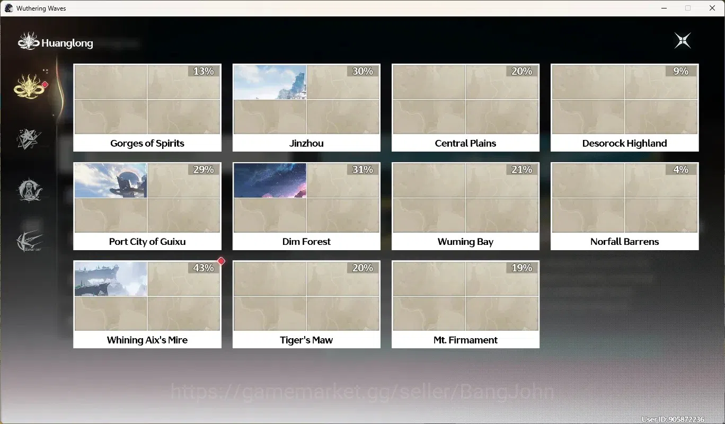Viewport: 725px width, 424px height.
Task: Close the album with the X icon
Action: coord(683,40)
